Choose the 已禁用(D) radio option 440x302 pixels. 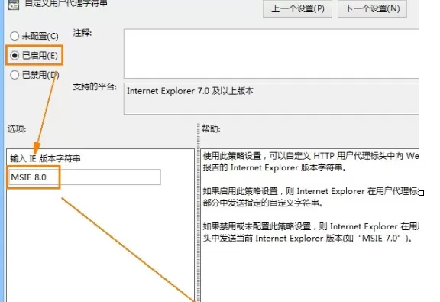click(x=34, y=75)
